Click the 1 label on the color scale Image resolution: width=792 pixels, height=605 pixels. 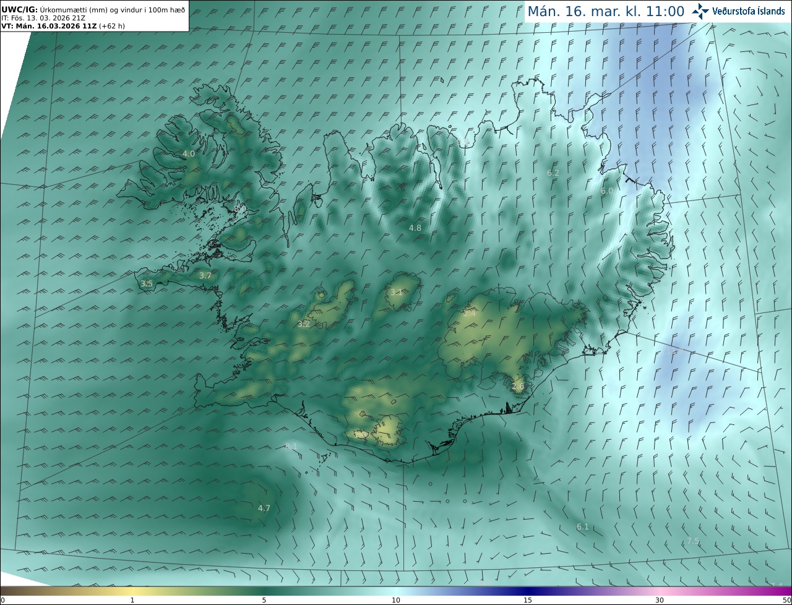coord(132,600)
